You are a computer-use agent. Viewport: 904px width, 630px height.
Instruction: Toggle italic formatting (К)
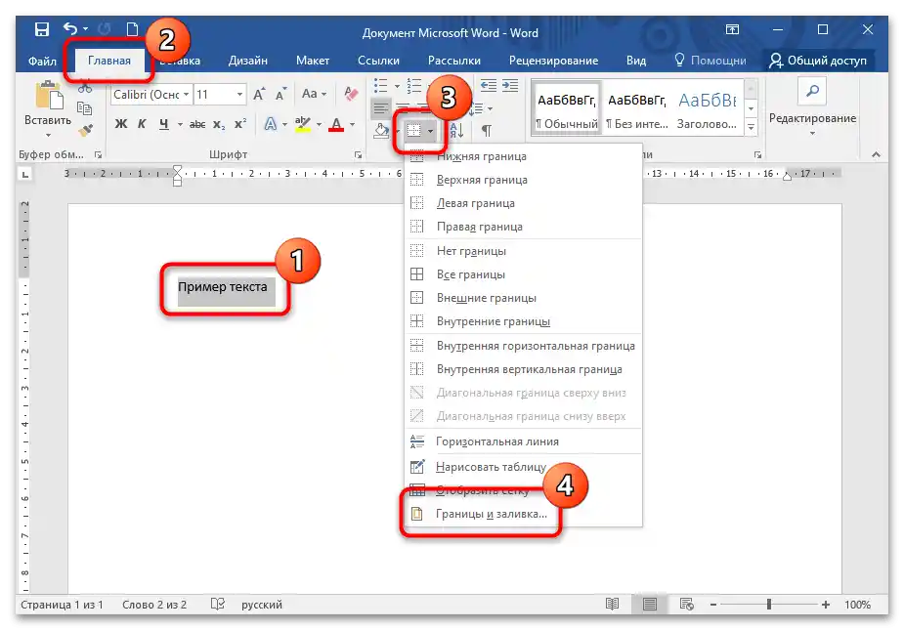coord(142,124)
